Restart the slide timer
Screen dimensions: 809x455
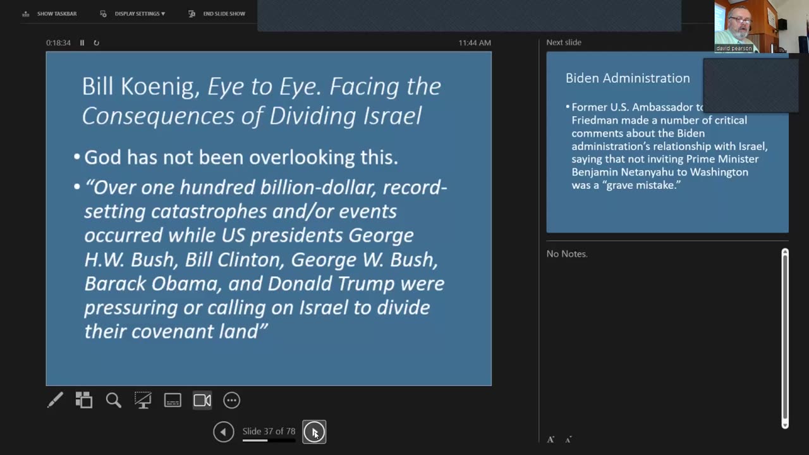96,43
